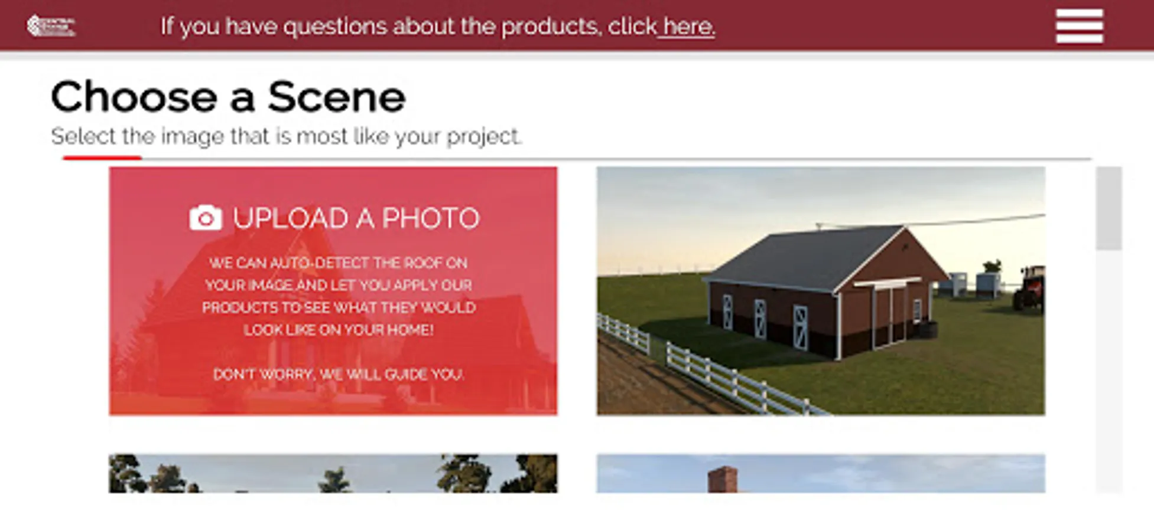
Task: Click the "Don't worry, we will guide you" text
Action: (339, 374)
